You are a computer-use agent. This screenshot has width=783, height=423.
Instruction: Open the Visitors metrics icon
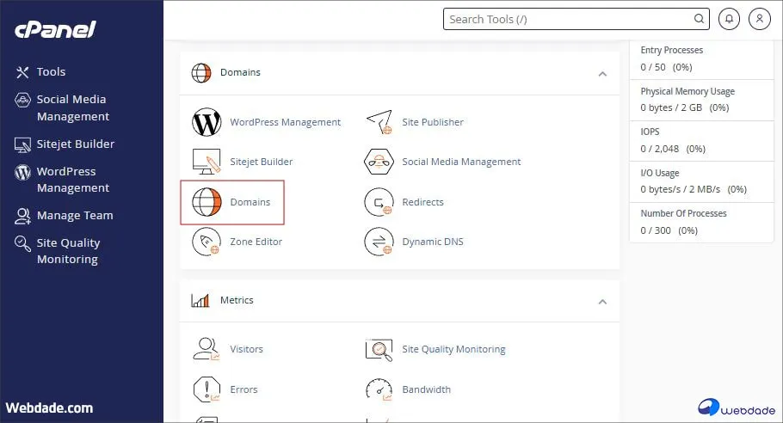click(207, 350)
